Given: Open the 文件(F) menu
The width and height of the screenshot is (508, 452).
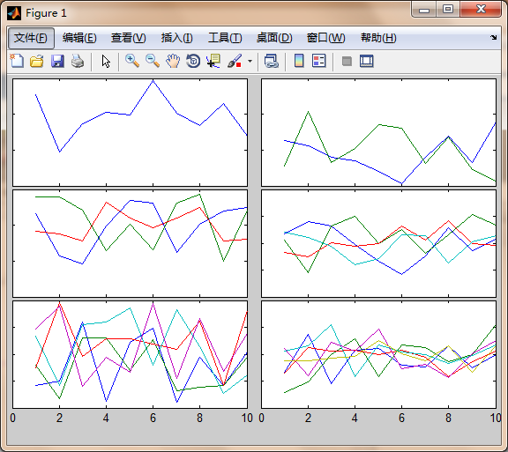Looking at the screenshot, I should [31, 38].
